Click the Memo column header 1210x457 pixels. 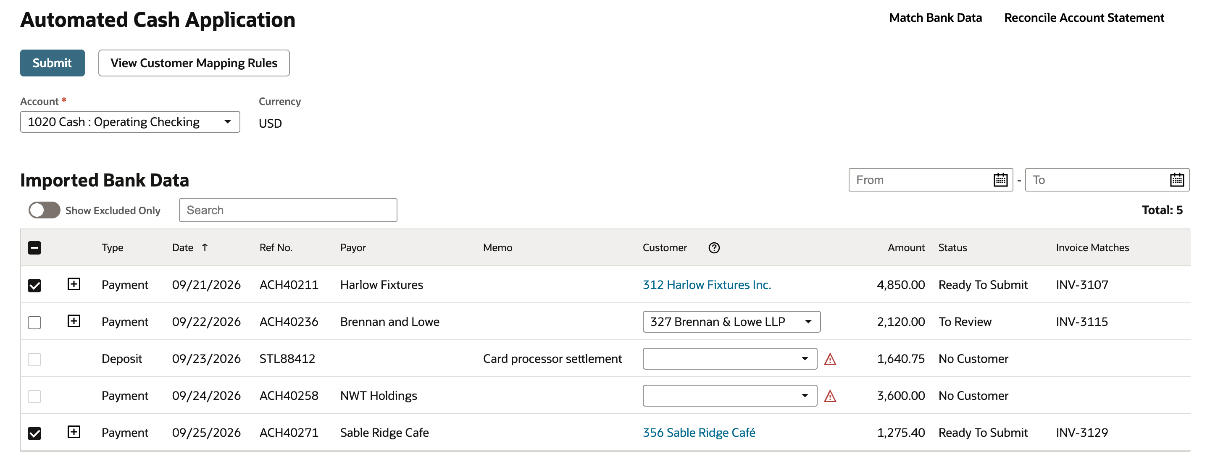pos(497,247)
